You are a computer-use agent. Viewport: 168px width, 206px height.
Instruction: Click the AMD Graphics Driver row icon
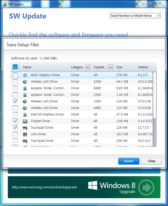[x=25, y=75]
